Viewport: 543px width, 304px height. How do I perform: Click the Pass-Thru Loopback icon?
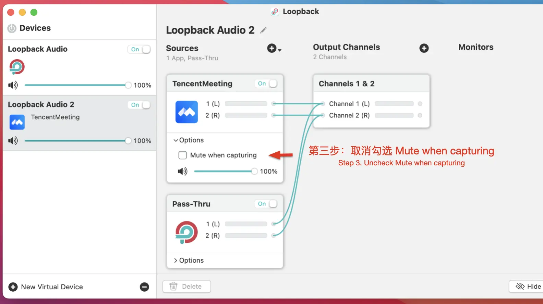click(x=186, y=232)
